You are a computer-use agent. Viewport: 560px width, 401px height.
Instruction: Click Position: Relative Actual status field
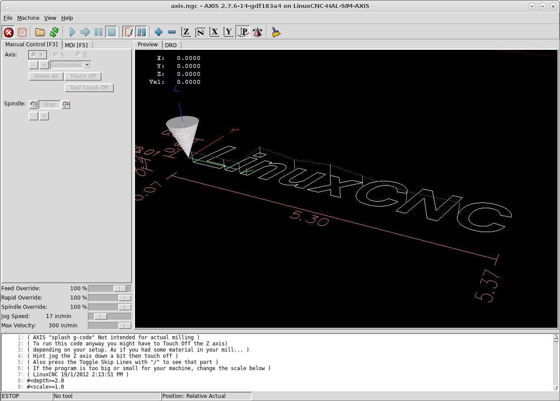[207, 396]
